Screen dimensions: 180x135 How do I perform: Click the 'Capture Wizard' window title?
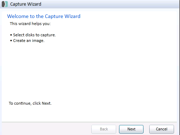(26, 4)
